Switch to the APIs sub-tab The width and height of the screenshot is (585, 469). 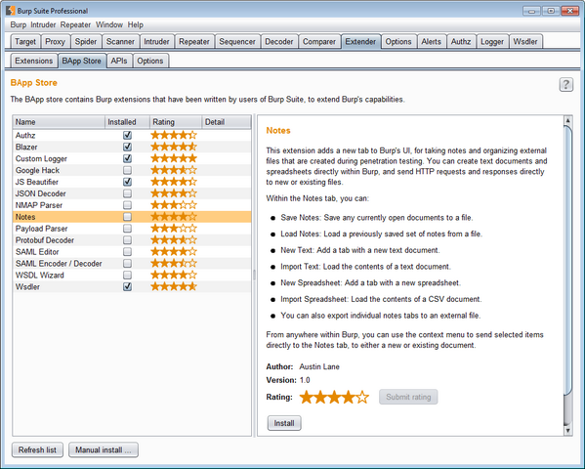119,61
